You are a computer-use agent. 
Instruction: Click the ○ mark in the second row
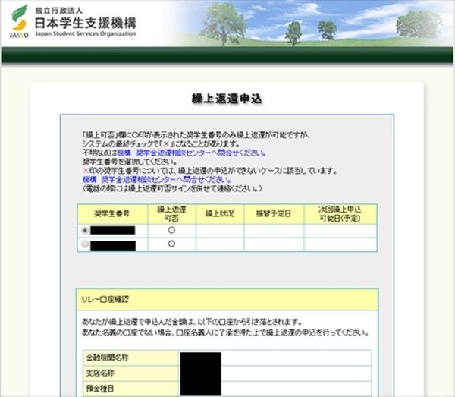(171, 244)
